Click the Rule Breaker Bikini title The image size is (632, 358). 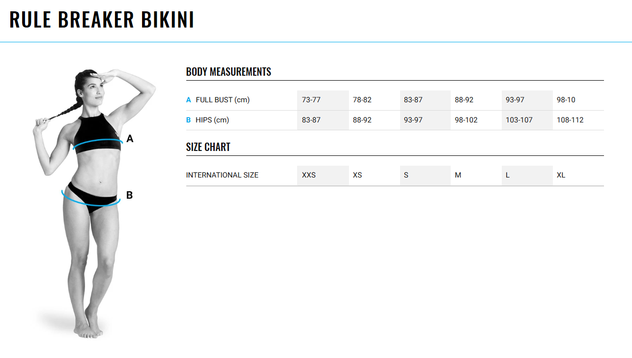tap(102, 20)
